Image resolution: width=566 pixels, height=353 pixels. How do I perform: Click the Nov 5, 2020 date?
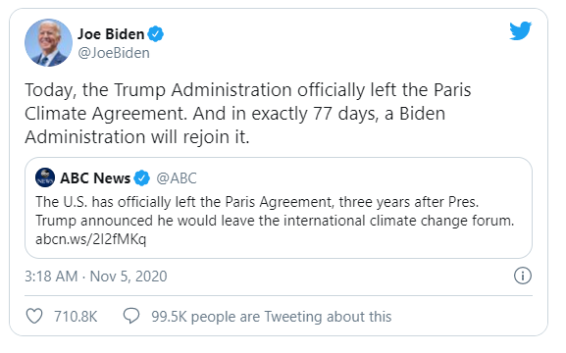coord(129,277)
